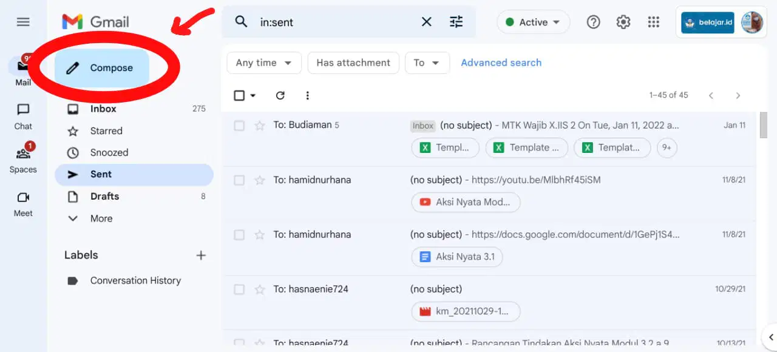Image resolution: width=777 pixels, height=352 pixels.
Task: Toggle the Has attachment filter
Action: 353,63
